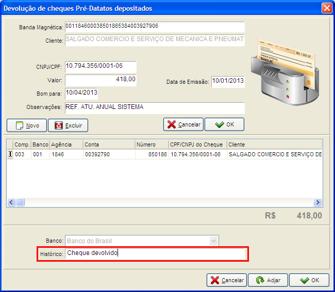
Task: Confirm with the upper OK button
Action: (x=224, y=124)
